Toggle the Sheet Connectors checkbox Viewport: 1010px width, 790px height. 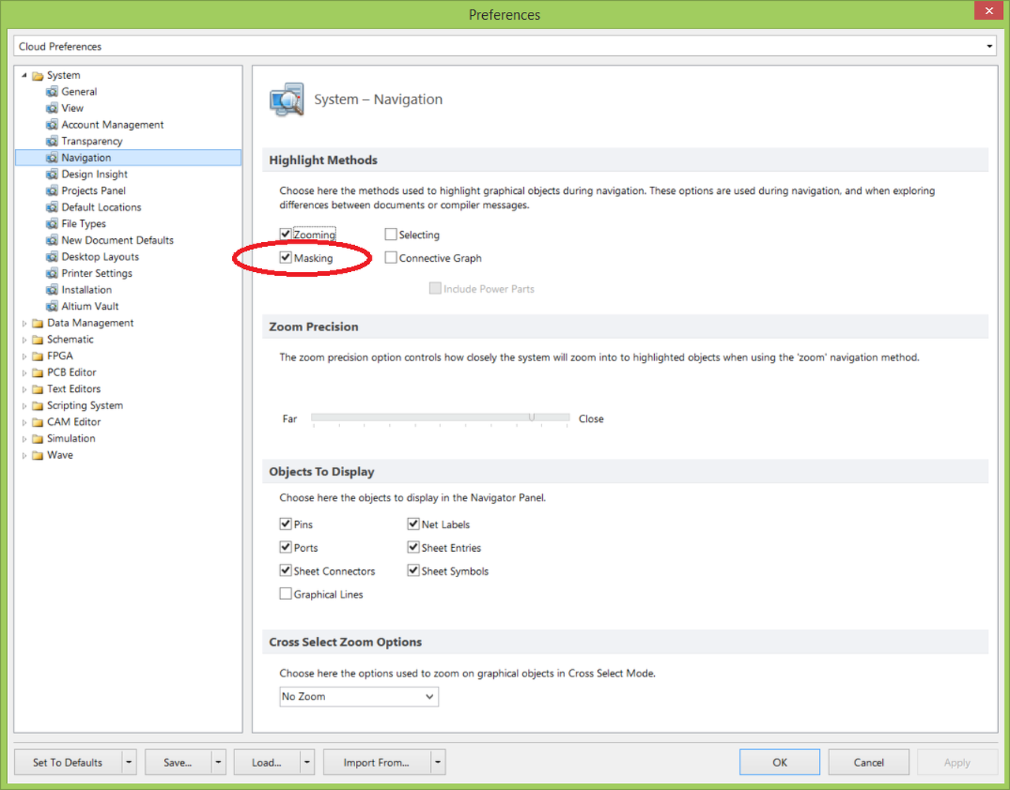tap(286, 571)
